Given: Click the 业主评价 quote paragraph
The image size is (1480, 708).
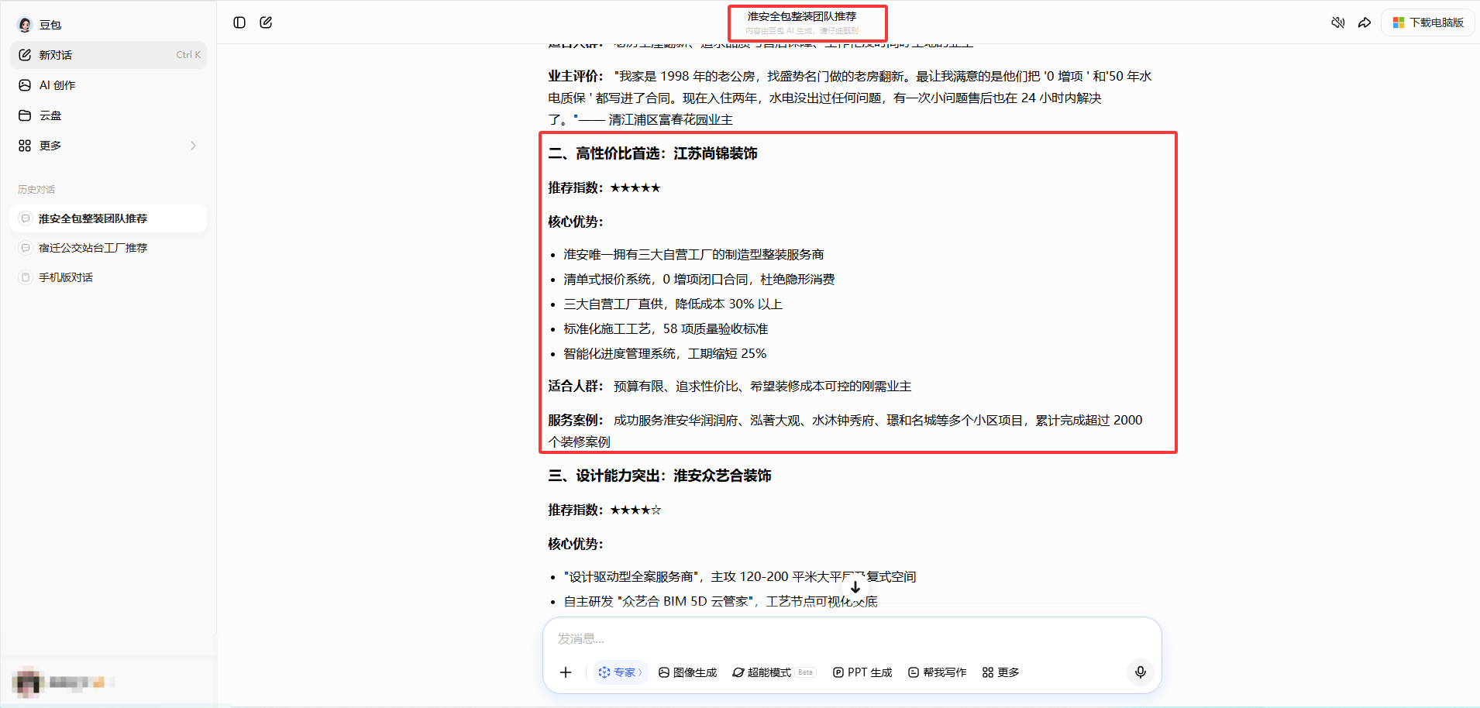Looking at the screenshot, I should pyautogui.click(x=850, y=98).
